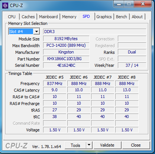Viewport: 155px width, 154px height.
Task: Click the disabled maximize button
Action: [x=129, y=4]
